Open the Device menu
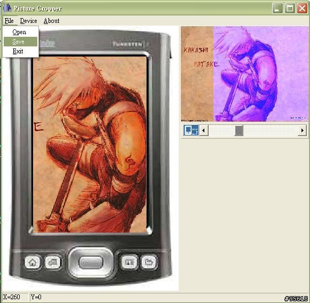 tap(28, 21)
